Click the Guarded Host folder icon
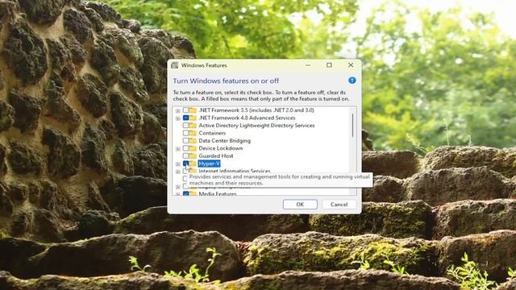This screenshot has height=290, width=516. [193, 155]
